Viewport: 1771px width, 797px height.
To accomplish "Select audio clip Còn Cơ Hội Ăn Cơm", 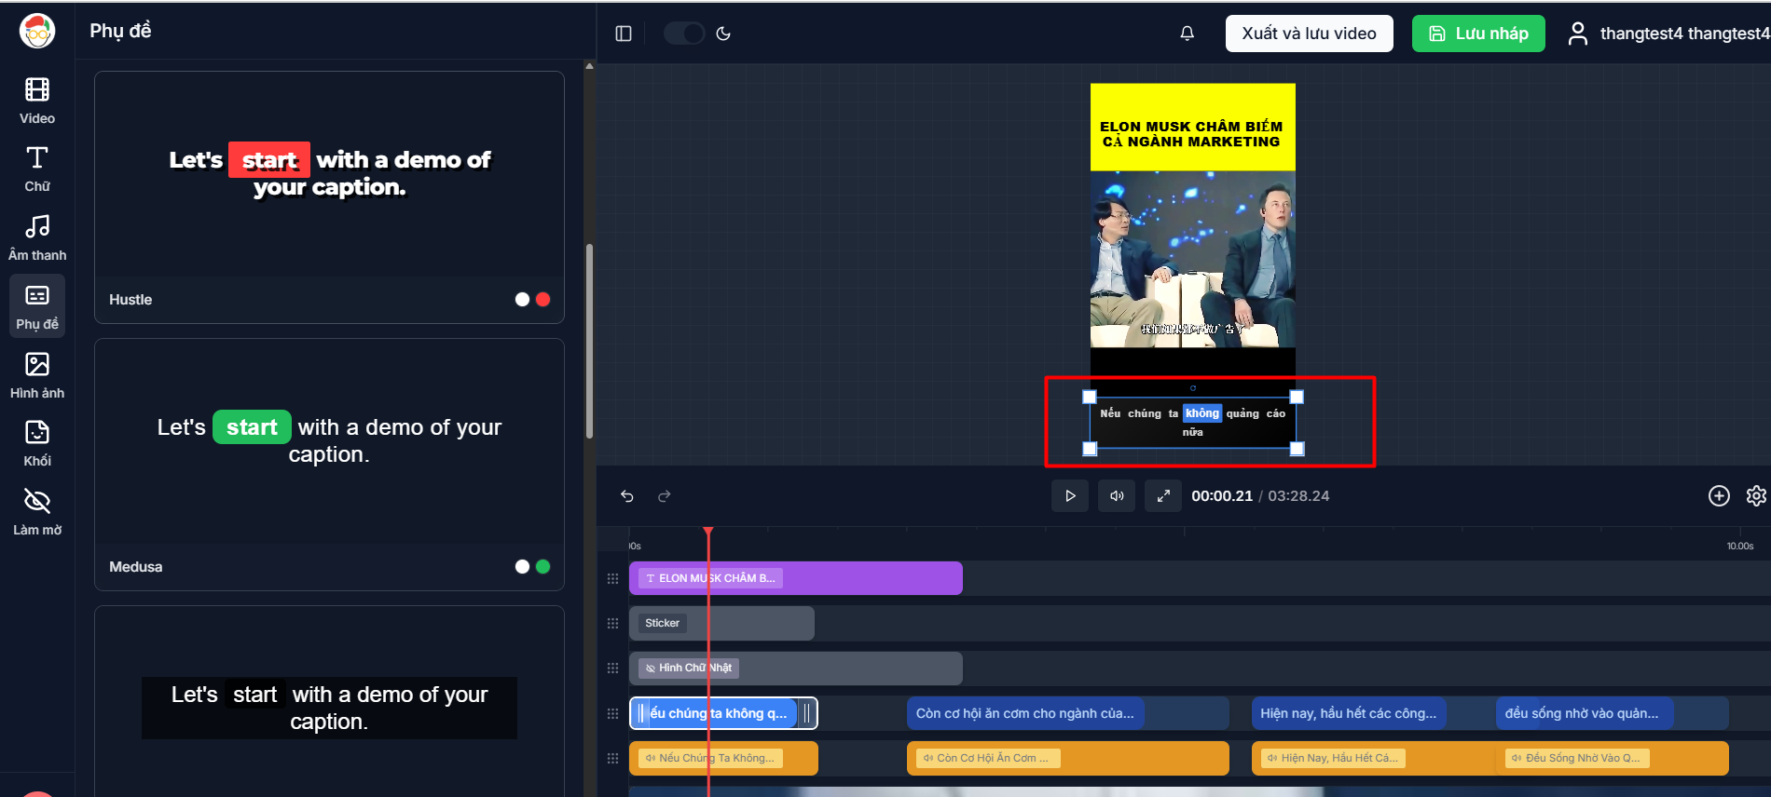I will pyautogui.click(x=1067, y=758).
